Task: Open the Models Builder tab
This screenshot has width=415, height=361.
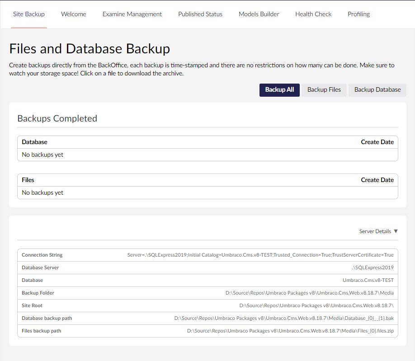Action: 259,14
